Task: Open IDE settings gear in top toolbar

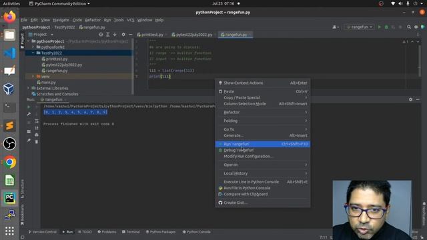Action: 416,27
